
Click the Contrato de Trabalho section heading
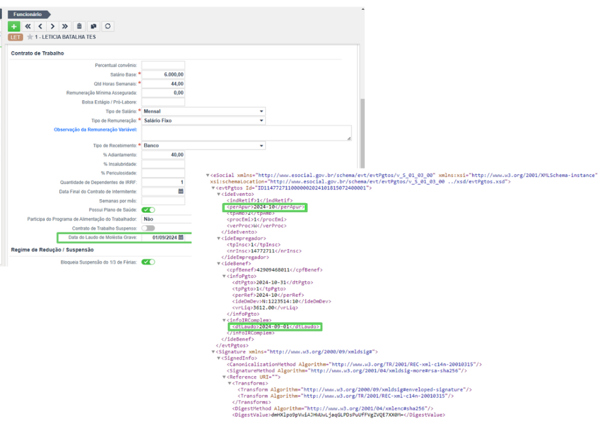pyautogui.click(x=37, y=53)
